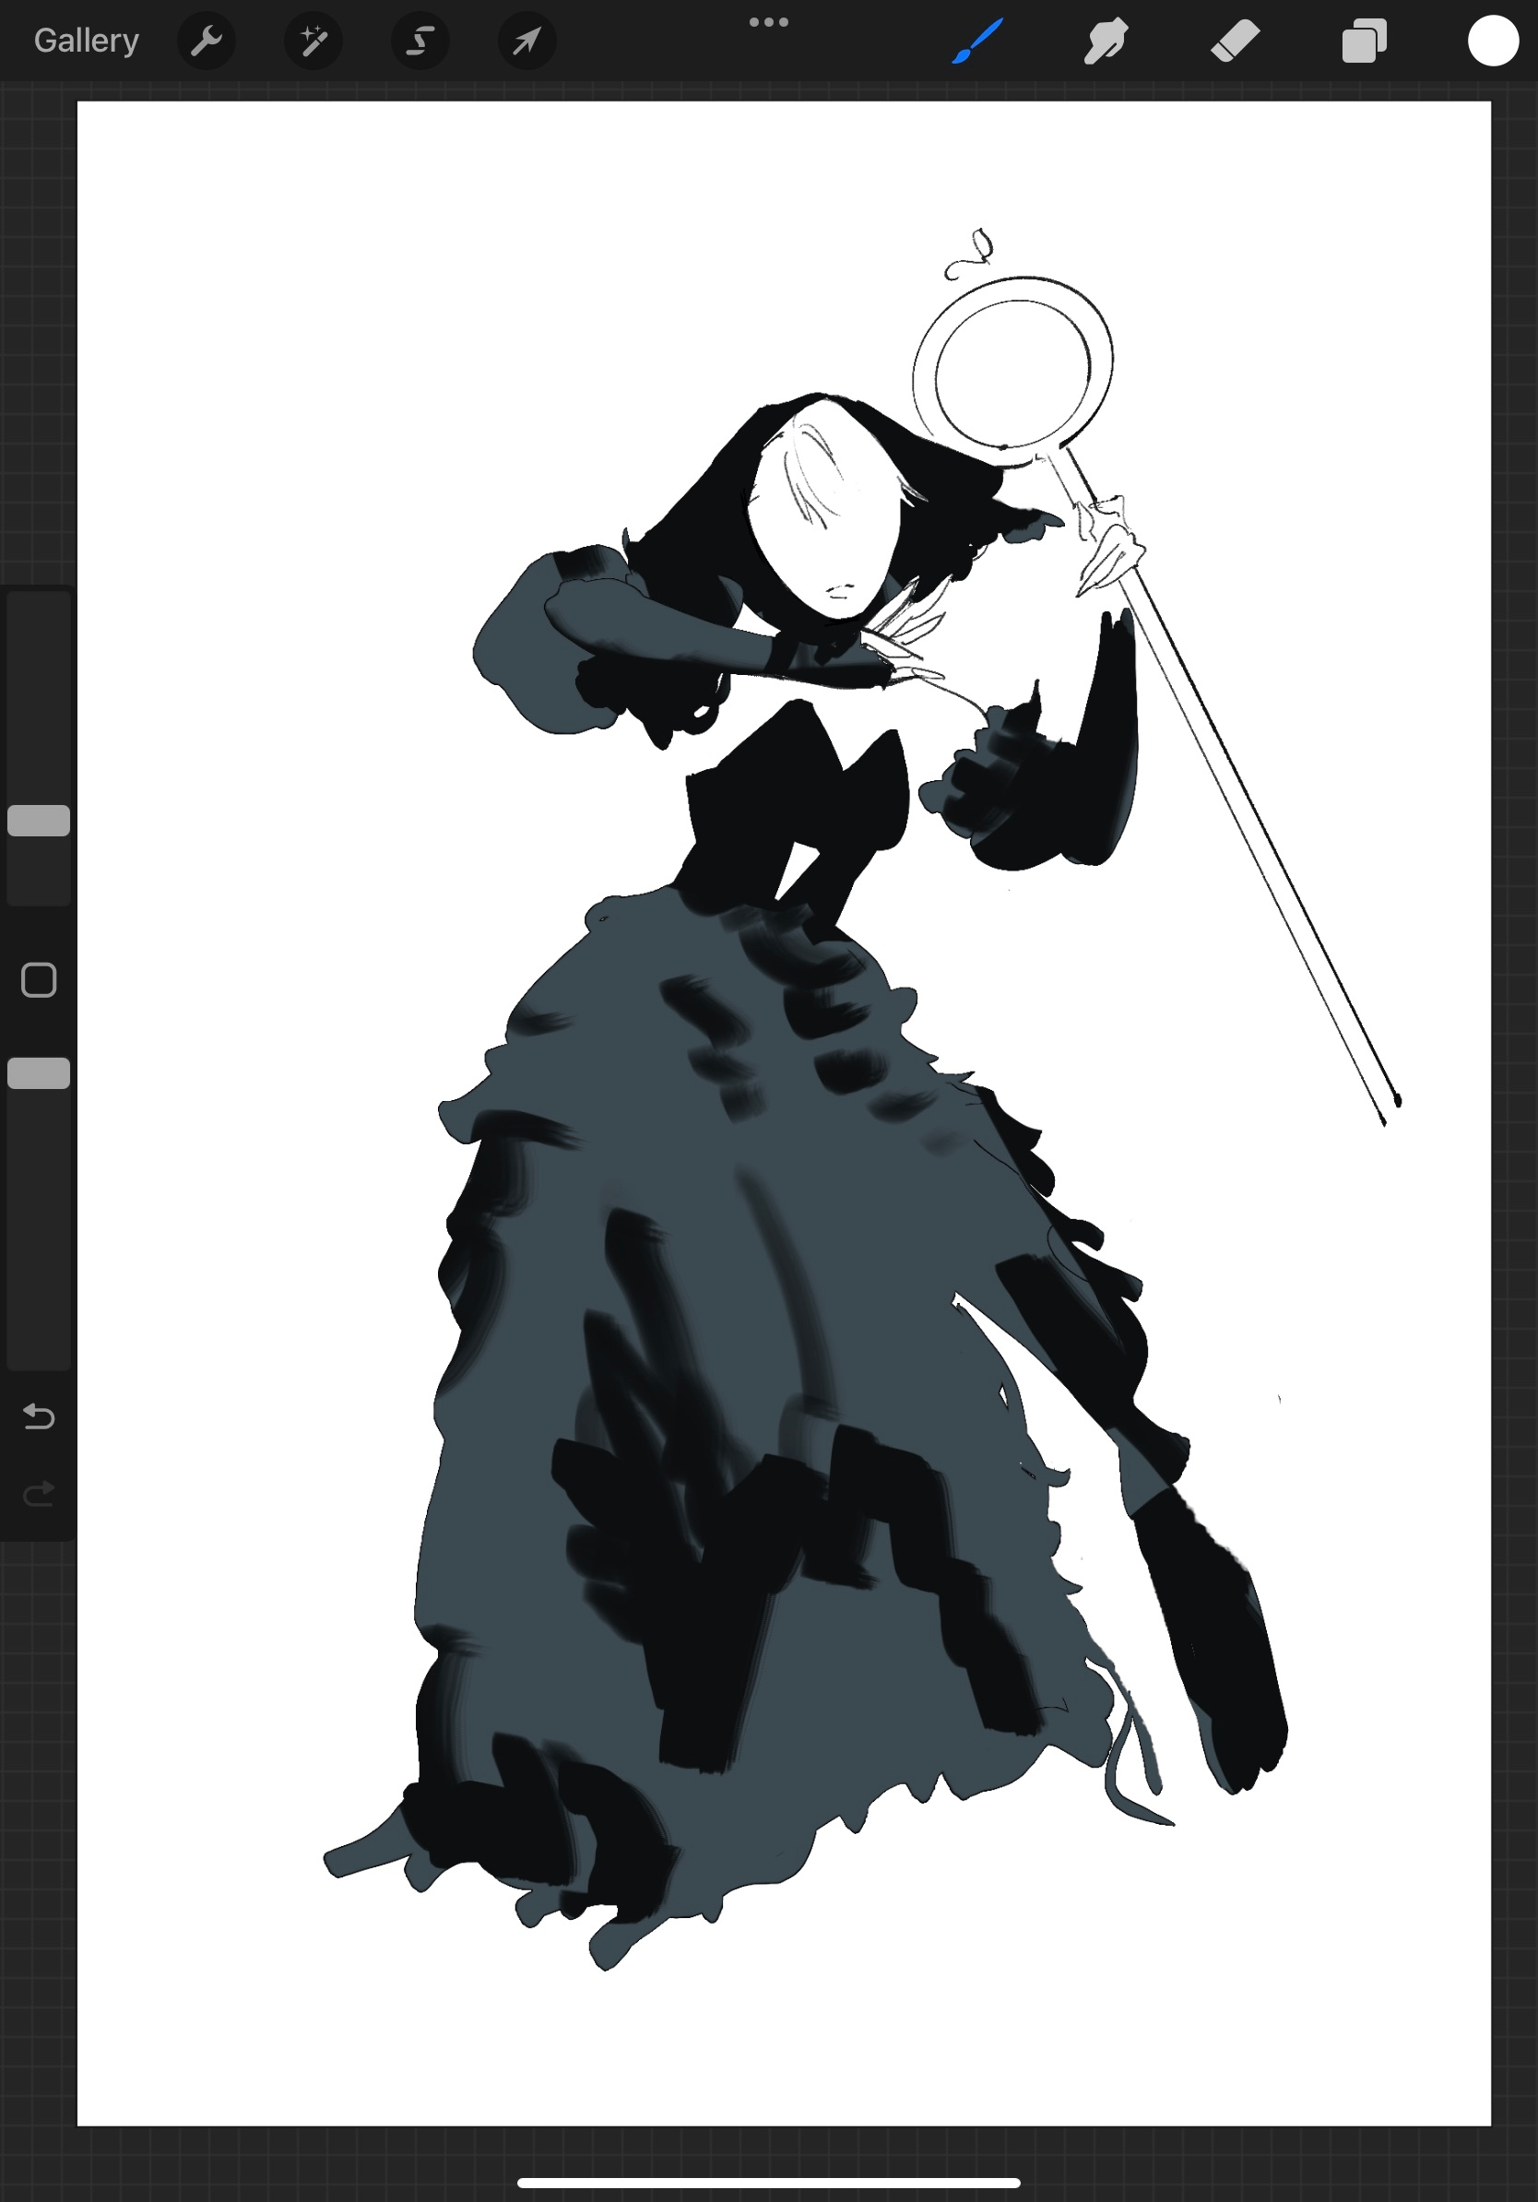Select the Eraser tool
1538x2202 pixels.
click(x=1235, y=41)
